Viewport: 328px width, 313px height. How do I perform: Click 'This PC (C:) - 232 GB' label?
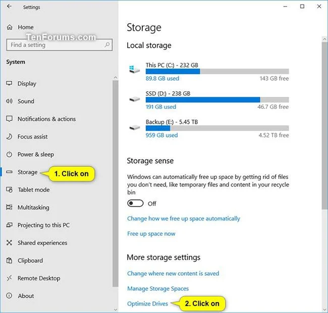click(x=172, y=65)
